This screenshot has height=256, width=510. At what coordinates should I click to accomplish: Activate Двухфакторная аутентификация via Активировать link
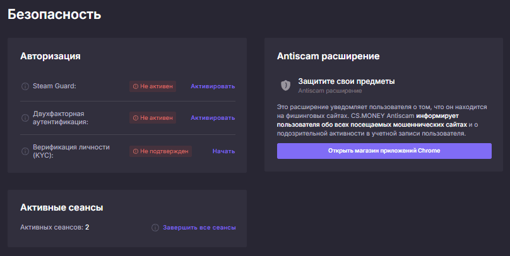(213, 117)
